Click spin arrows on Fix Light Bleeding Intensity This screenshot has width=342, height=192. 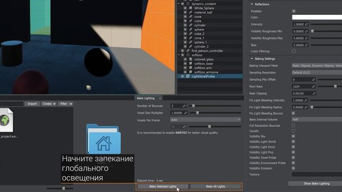tap(306, 100)
